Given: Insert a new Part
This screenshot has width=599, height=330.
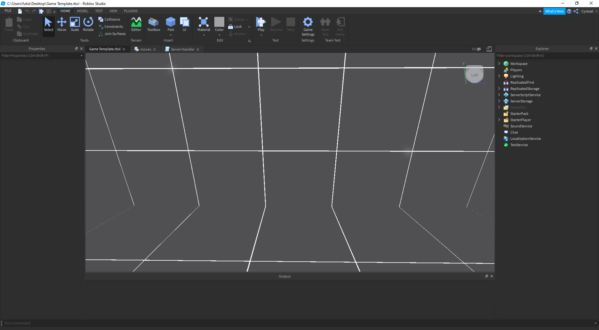Looking at the screenshot, I should click(x=171, y=22).
